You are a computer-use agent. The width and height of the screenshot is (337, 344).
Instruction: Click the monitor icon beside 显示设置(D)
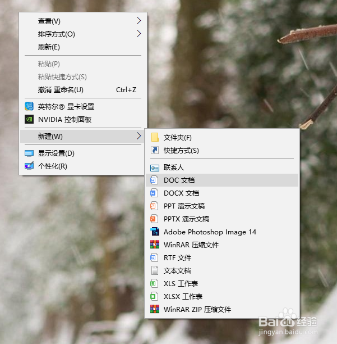point(29,153)
